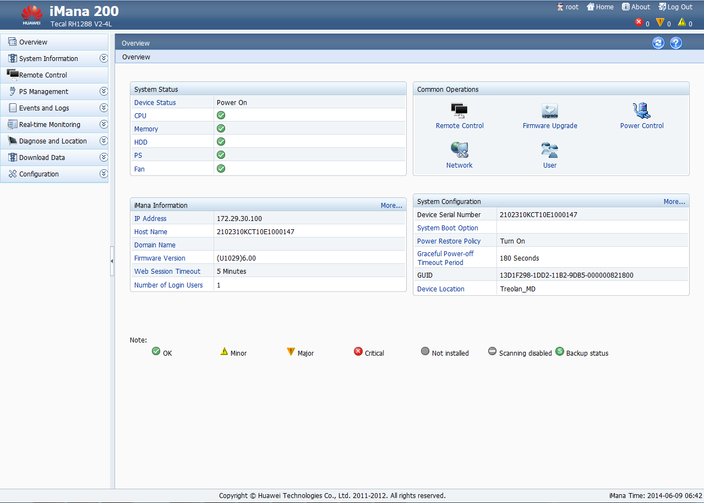The image size is (704, 503).
Task: Open Device Location link
Action: (441, 289)
